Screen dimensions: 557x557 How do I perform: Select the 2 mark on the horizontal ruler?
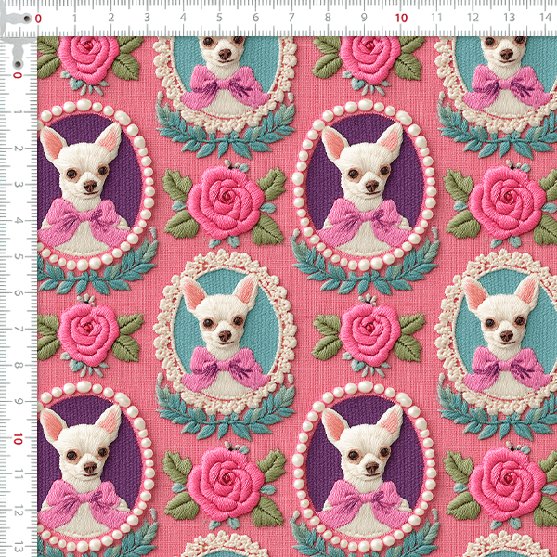111,18
